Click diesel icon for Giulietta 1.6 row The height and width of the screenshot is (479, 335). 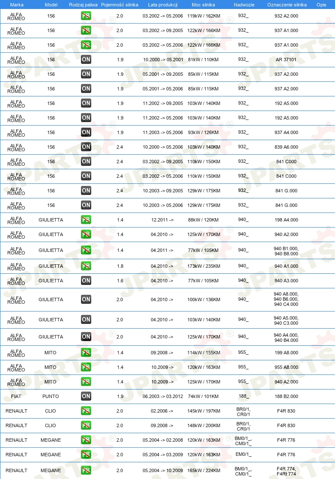(x=86, y=281)
